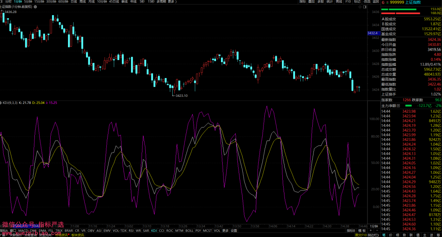Select the 年线 yearly period
Viewport: 442px width, 237px height.
tap(133, 1)
